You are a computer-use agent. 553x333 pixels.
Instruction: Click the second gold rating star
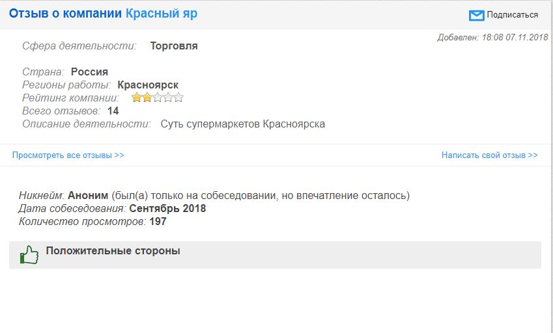coord(147,98)
